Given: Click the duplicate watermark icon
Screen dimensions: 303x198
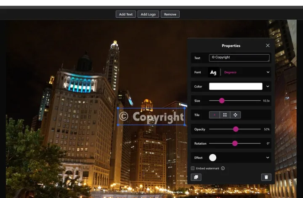Looking at the screenshot, I should (x=196, y=177).
